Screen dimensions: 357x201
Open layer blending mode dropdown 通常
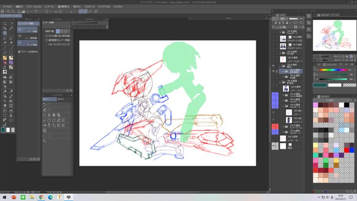click(x=283, y=19)
